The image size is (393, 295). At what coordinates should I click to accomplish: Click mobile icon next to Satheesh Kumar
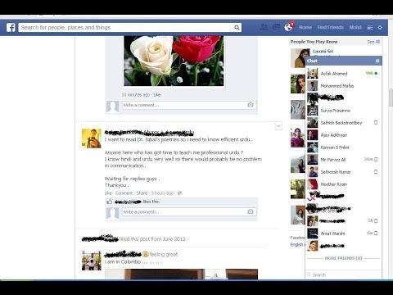(376, 172)
